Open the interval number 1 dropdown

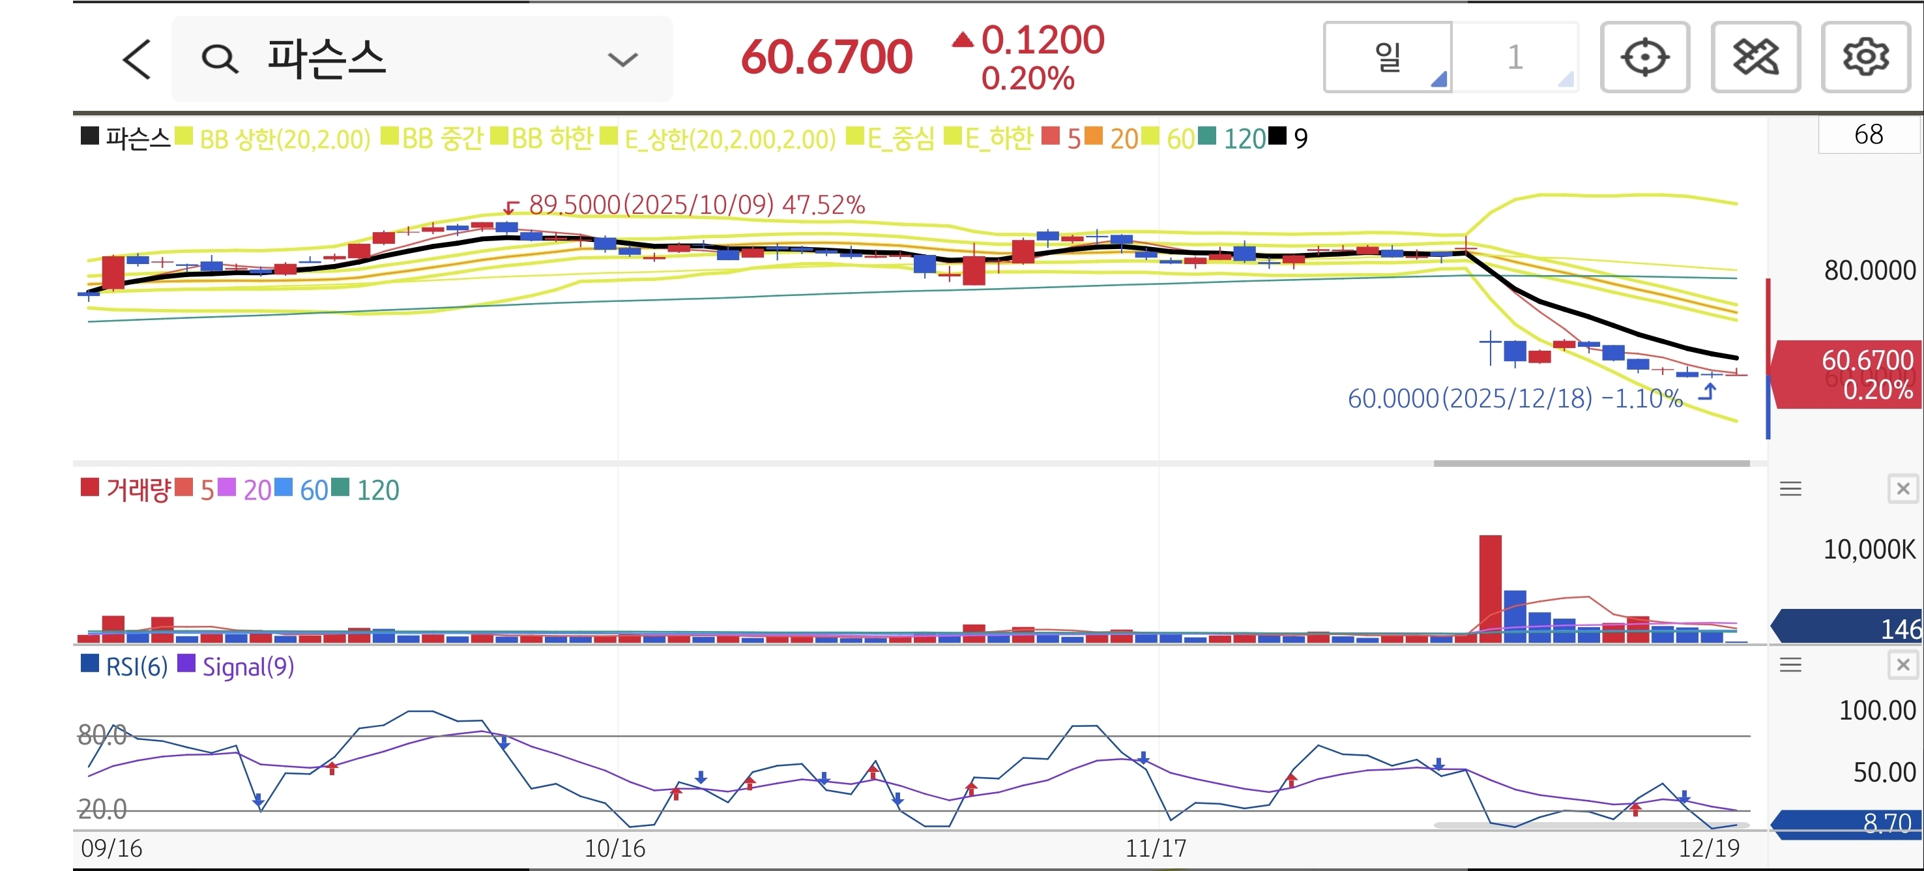point(1515,57)
